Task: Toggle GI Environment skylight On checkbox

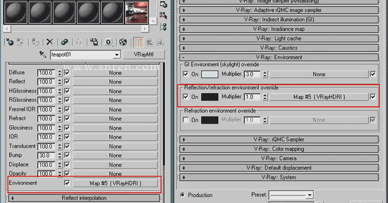Action: pos(186,74)
